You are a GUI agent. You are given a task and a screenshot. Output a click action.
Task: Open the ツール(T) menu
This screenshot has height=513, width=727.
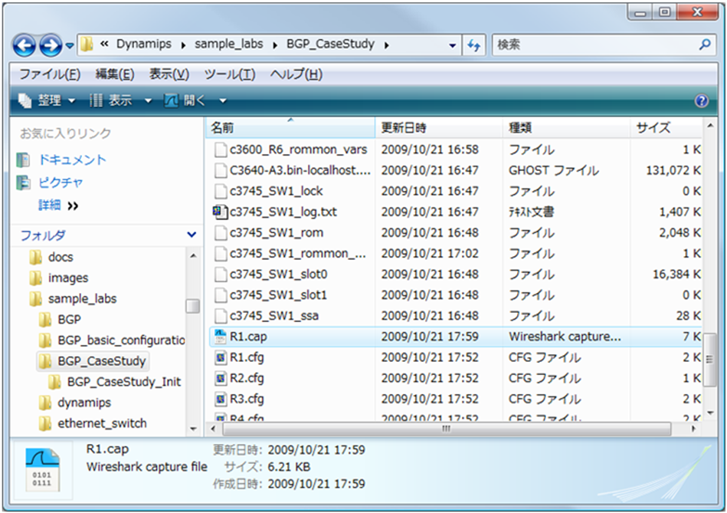tap(229, 74)
